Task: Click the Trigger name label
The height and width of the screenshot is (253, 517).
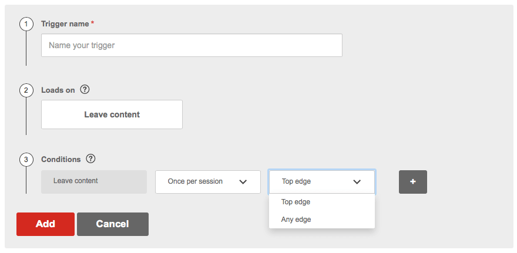Action: [x=65, y=24]
